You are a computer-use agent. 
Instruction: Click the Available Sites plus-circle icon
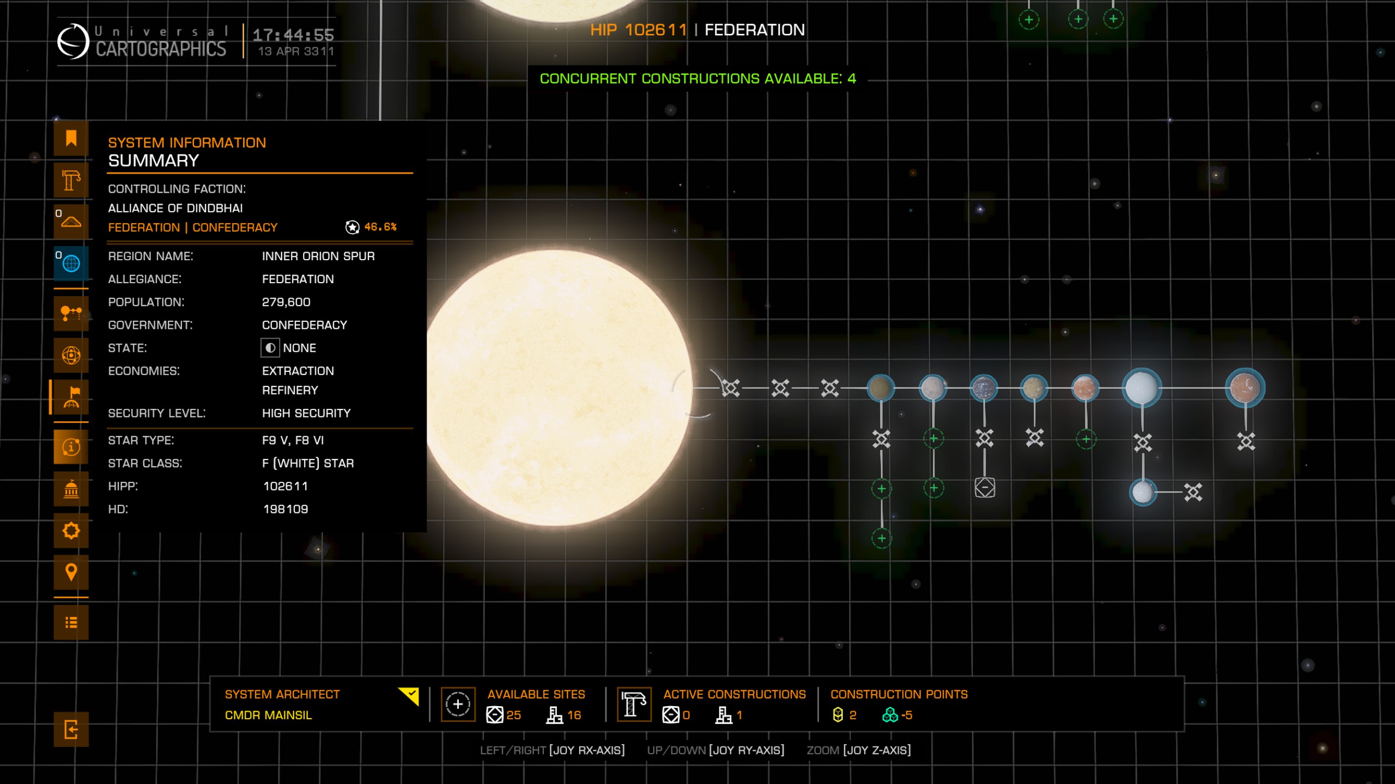(x=458, y=704)
